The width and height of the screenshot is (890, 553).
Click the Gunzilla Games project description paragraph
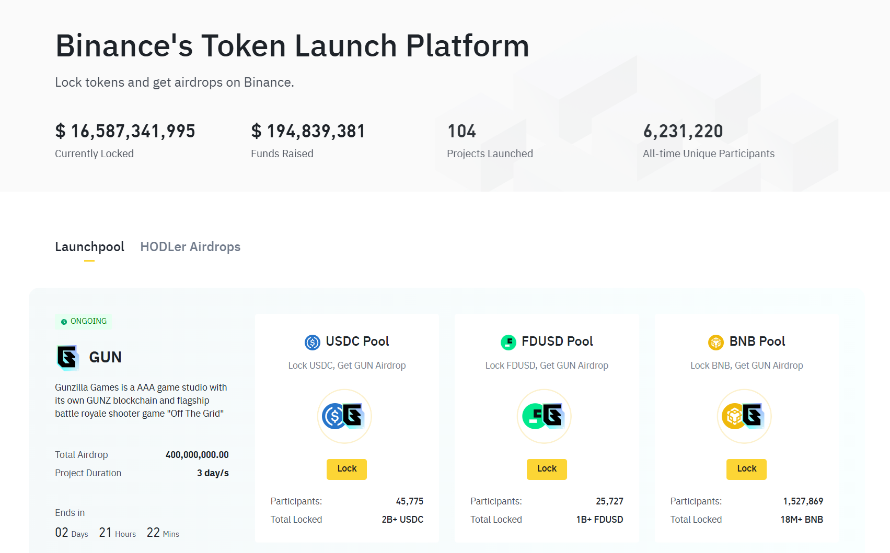pos(141,401)
